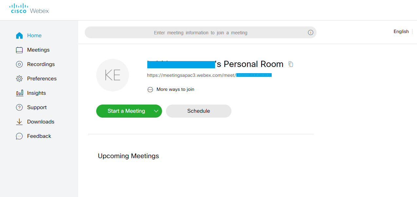This screenshot has width=417, height=197.
Task: Click the Home house icon in sidebar
Action: [19, 36]
